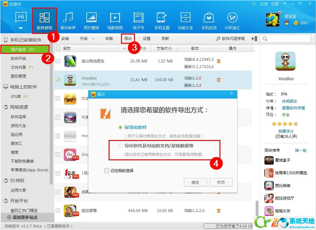Open the 照片壁纸 photo section

point(91,17)
